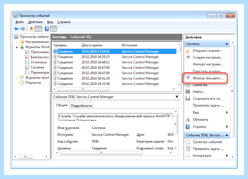Click the icon beside Свойства событий
The image size is (248, 179).
[188, 142]
